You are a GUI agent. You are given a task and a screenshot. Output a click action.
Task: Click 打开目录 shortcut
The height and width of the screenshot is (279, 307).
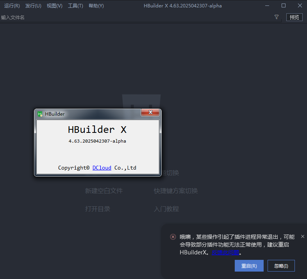[x=98, y=209]
